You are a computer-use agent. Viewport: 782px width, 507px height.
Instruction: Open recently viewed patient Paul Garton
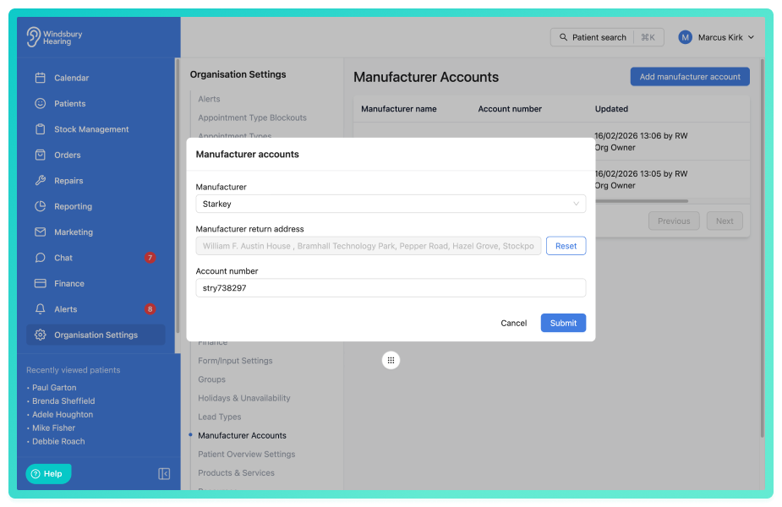point(54,387)
